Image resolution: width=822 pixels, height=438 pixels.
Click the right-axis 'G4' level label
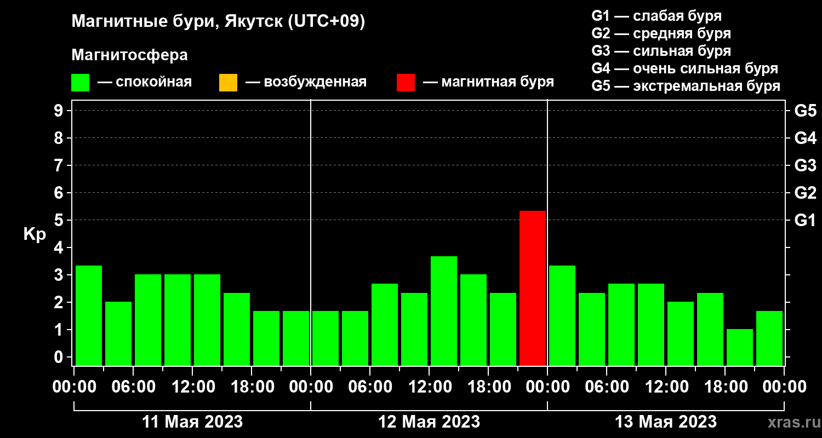click(805, 138)
